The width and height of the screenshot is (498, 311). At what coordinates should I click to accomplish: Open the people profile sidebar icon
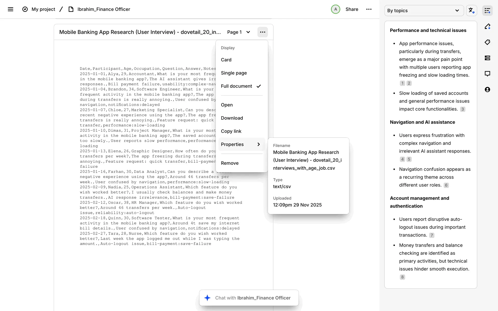coord(487,90)
